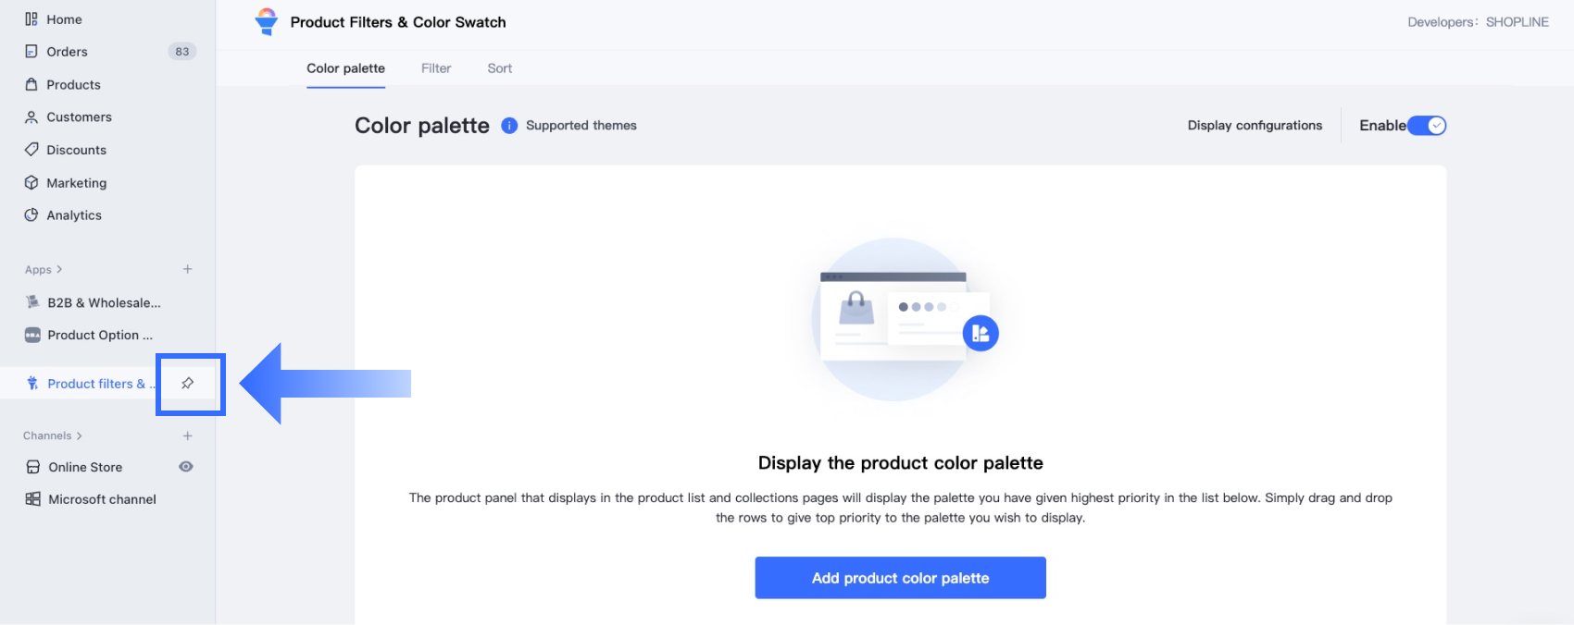Viewport: 1574px width, 625px height.
Task: Open the Home page from sidebar
Action: [x=64, y=19]
